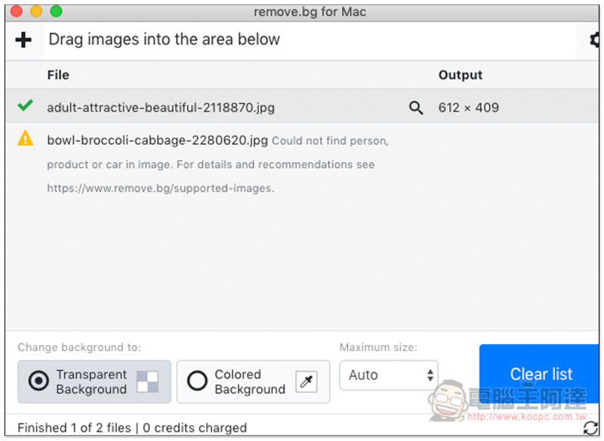Click the eyedropper color picker icon
The image size is (604, 441).
coord(307,382)
